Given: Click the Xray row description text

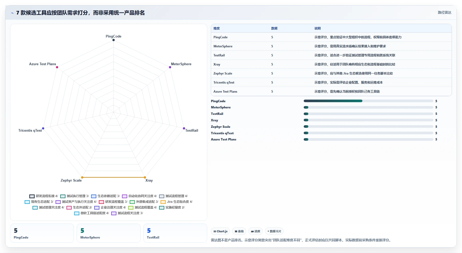Looking at the screenshot, I should 355,64.
